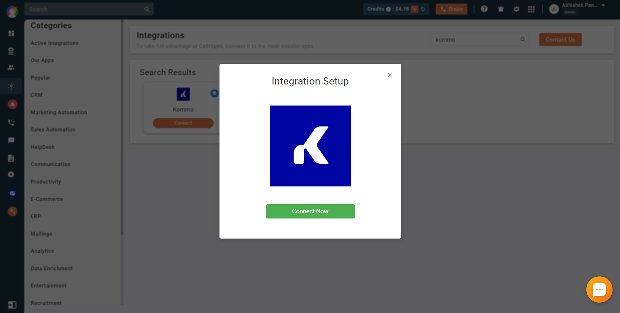Select Marketing Automation category
Viewport: 620px width, 313px height.
coord(59,112)
